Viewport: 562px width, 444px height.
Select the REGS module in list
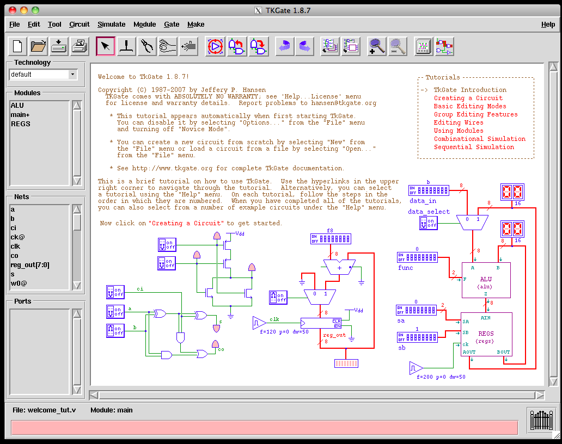click(39, 124)
